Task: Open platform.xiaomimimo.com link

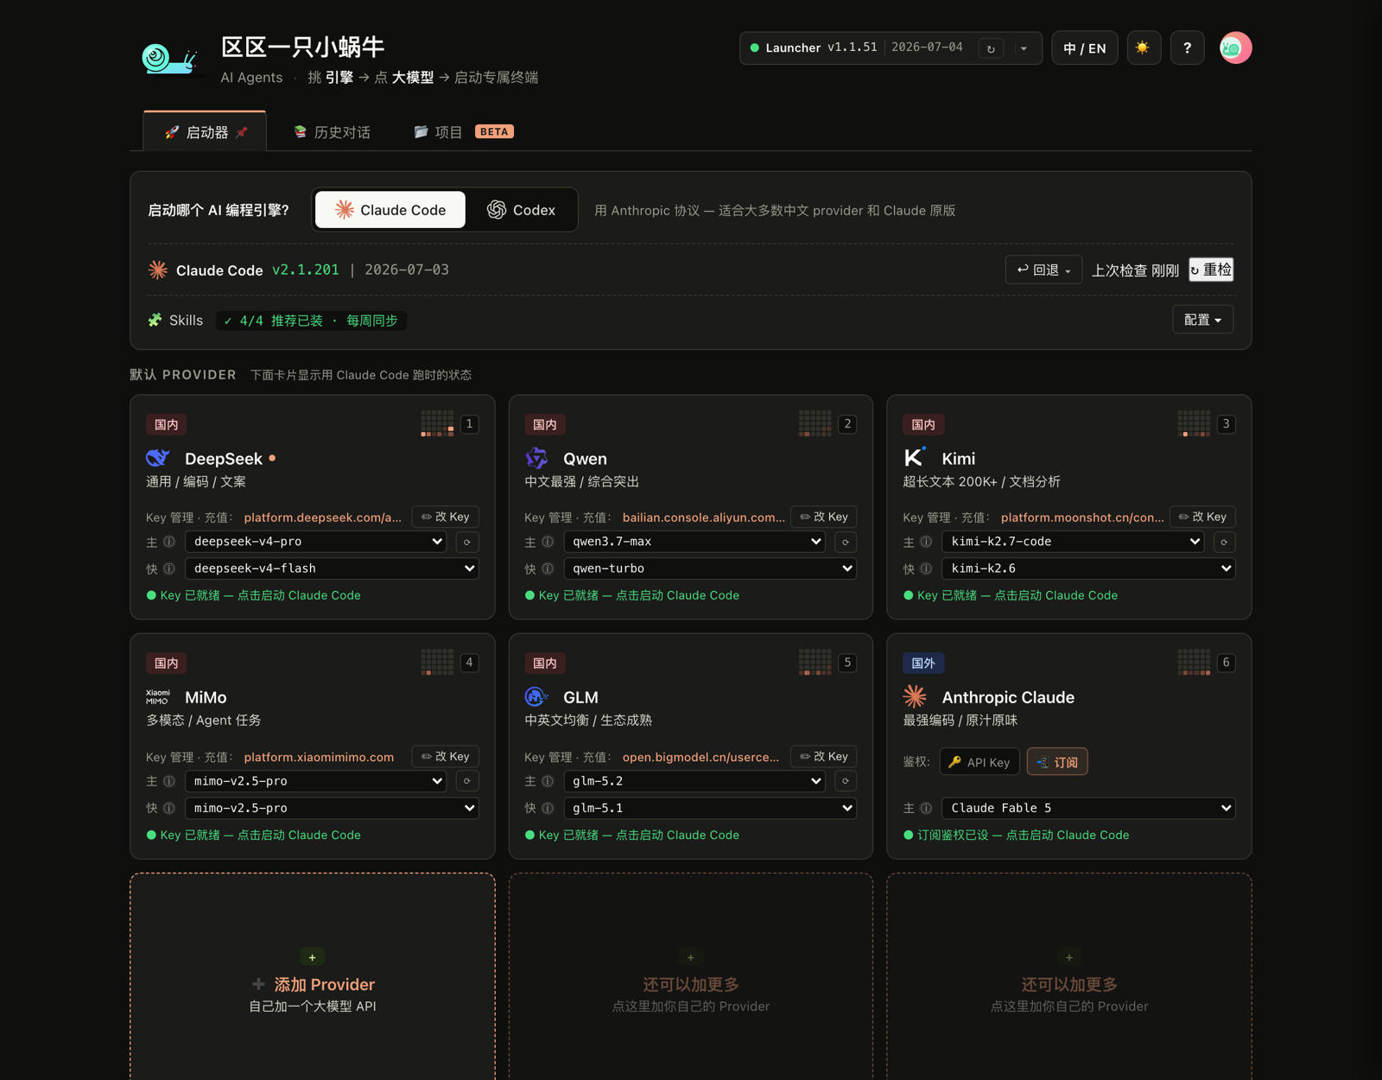Action: click(x=319, y=757)
